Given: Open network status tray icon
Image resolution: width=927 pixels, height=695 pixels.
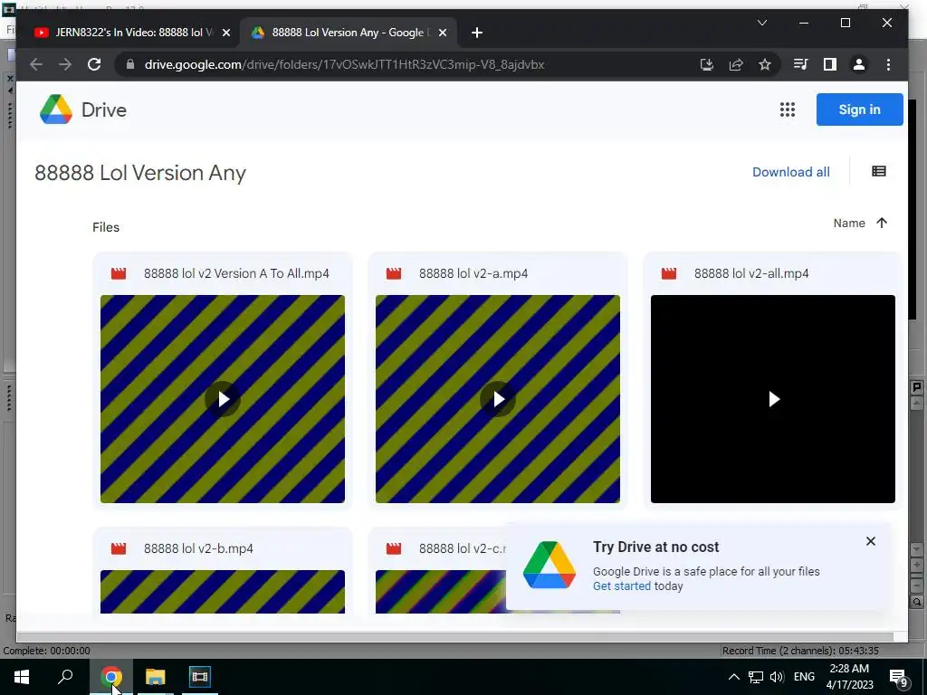Looking at the screenshot, I should (x=756, y=677).
